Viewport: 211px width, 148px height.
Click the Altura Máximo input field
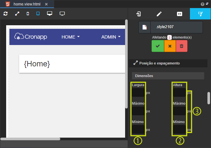pos(179,111)
